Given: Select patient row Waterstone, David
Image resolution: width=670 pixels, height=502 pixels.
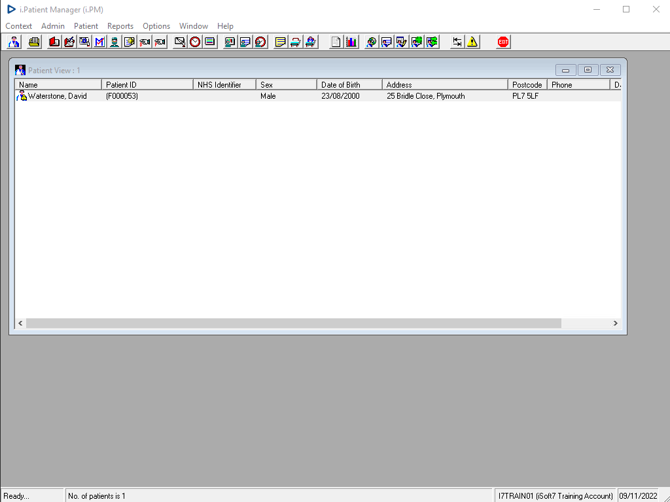Looking at the screenshot, I should tap(318, 96).
